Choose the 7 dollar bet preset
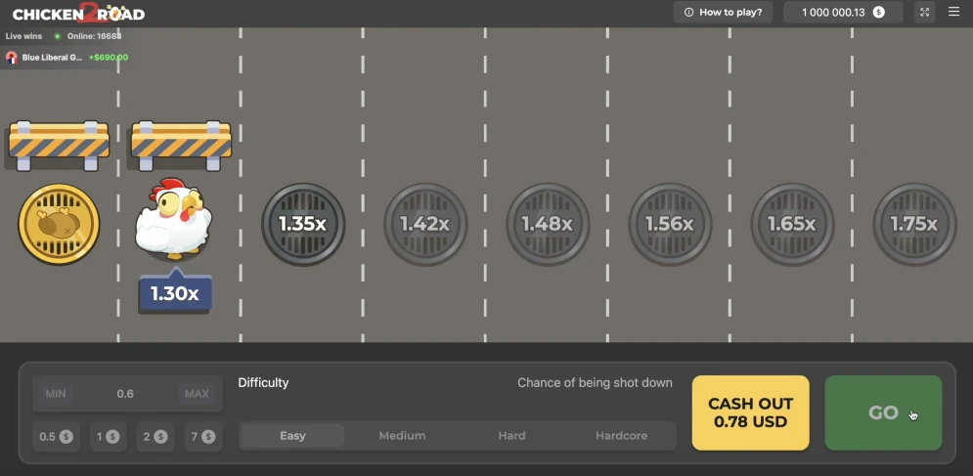 pos(203,437)
